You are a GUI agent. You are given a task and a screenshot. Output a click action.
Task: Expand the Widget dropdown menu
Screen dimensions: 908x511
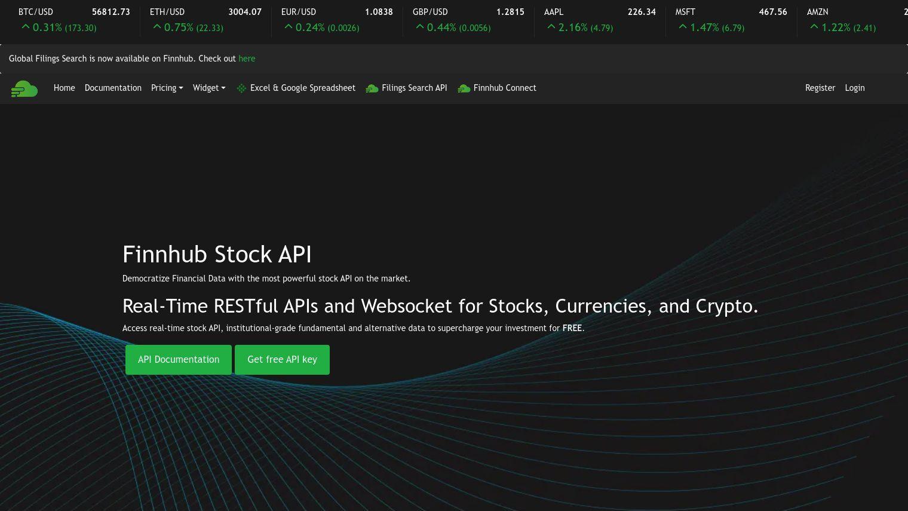(x=209, y=88)
